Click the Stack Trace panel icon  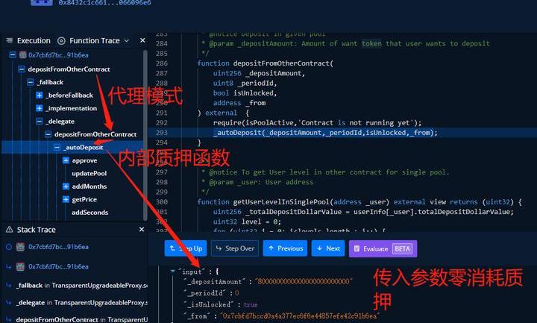pos(9,230)
